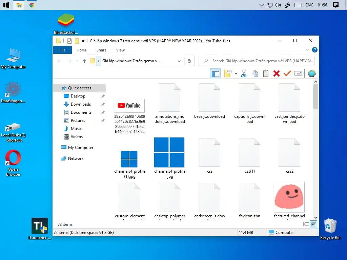This screenshot has width=347, height=260.
Task: Select base.js.download file
Action: (209, 101)
